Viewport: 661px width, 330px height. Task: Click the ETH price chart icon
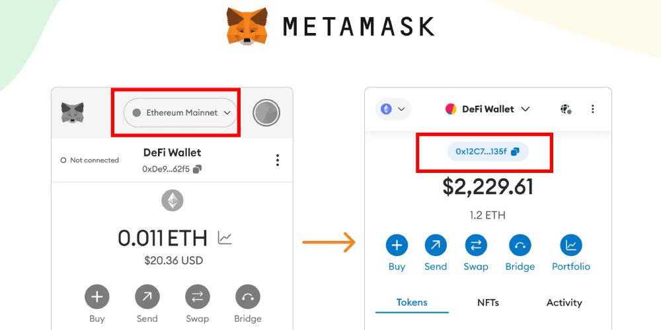point(225,238)
